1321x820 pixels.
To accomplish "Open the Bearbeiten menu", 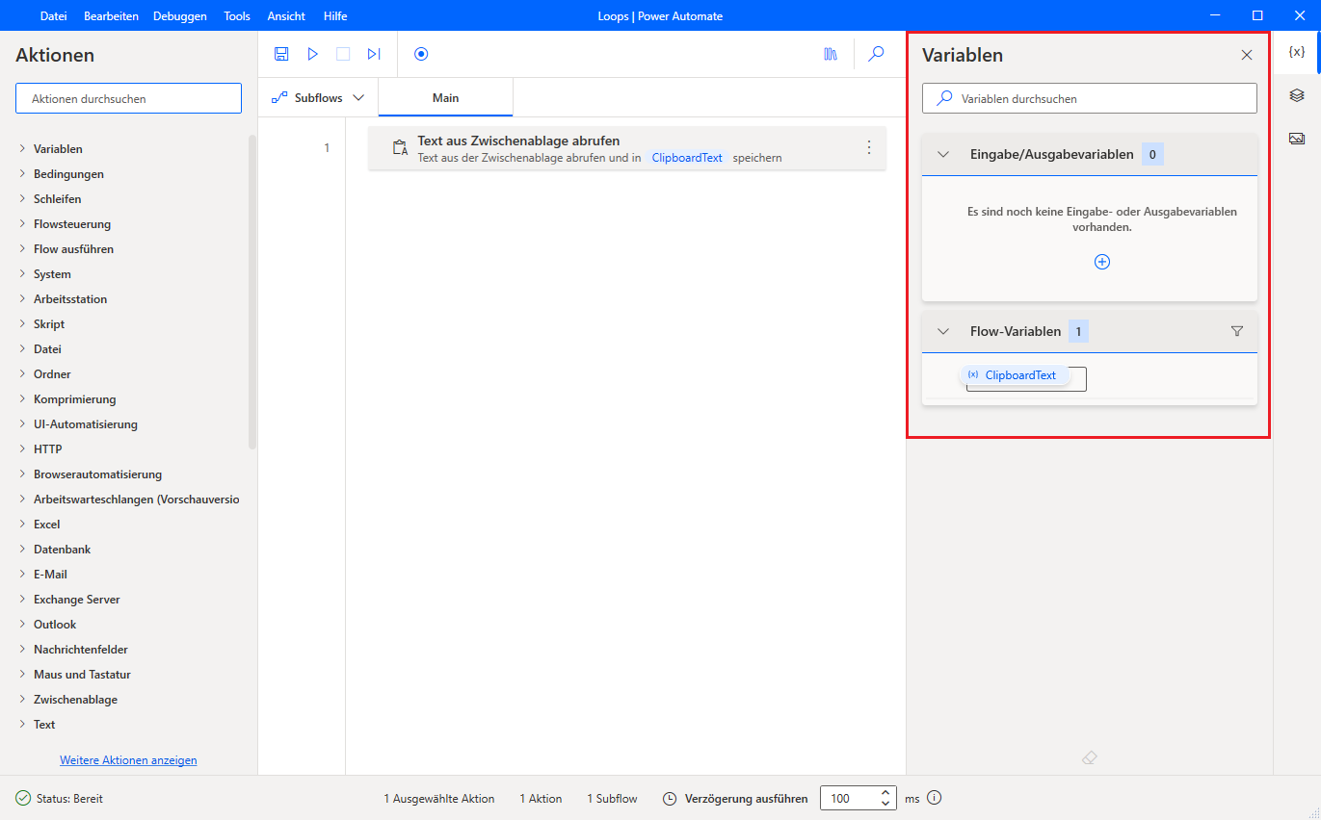I will tap(111, 16).
